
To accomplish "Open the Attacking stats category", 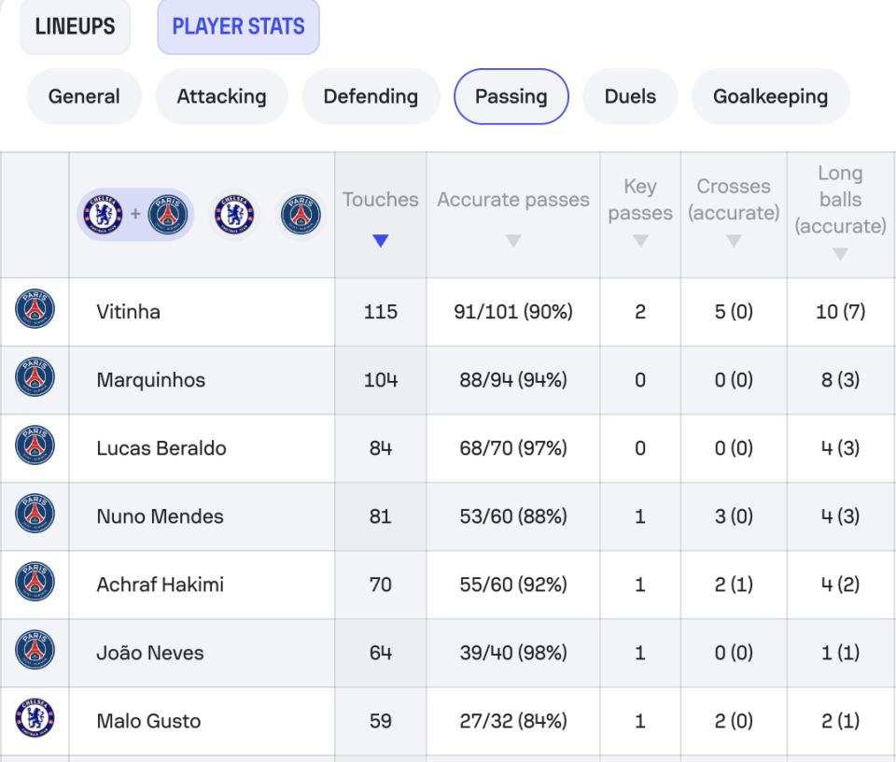I will (x=222, y=96).
